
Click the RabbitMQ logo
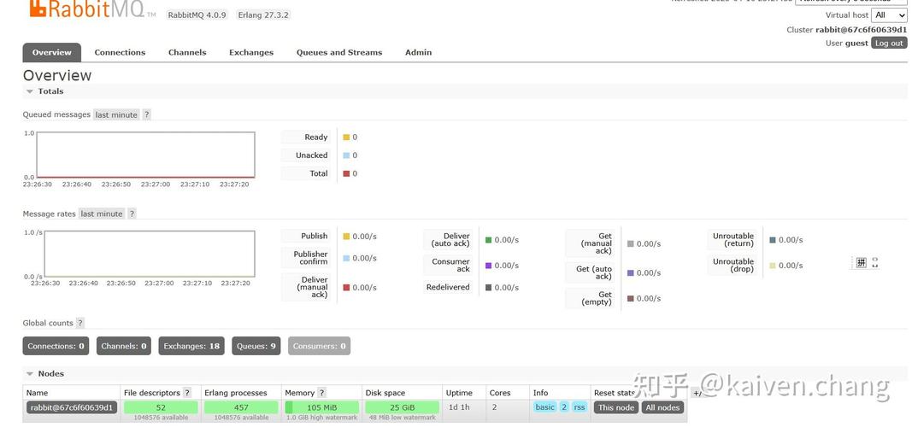coord(87,9)
